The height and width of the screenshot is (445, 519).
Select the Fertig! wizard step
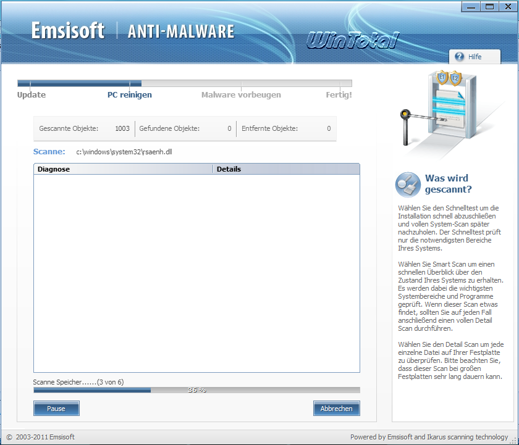[339, 95]
